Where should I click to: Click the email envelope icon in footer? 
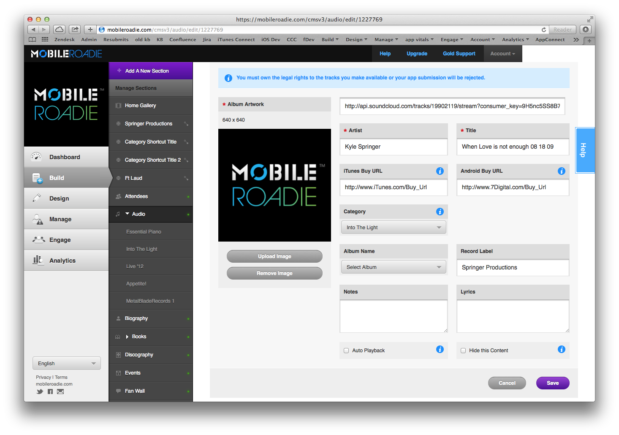60,391
